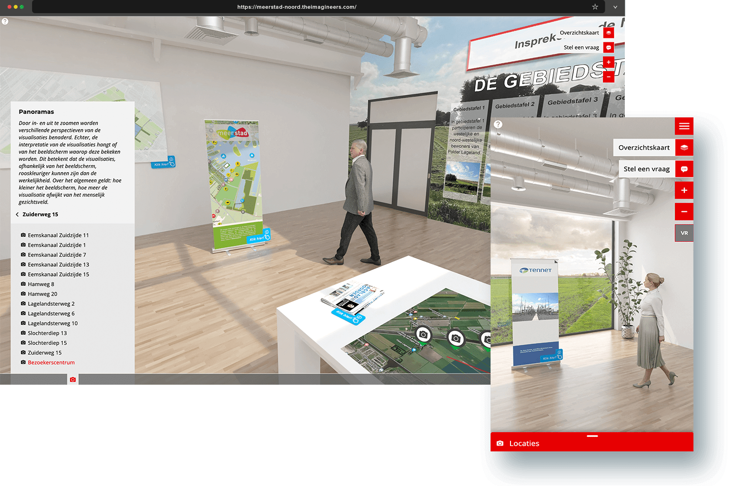Click inside the browser address bar
This screenshot has width=729, height=486.
click(x=297, y=7)
